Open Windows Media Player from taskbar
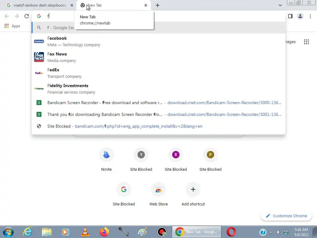 click(66, 232)
